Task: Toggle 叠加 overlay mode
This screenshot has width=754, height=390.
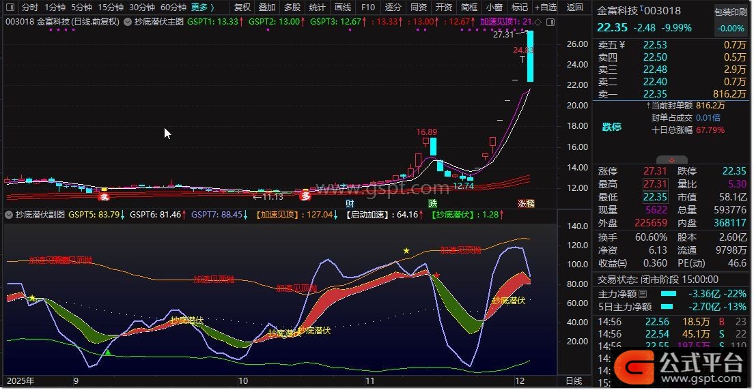Action: 267,7
